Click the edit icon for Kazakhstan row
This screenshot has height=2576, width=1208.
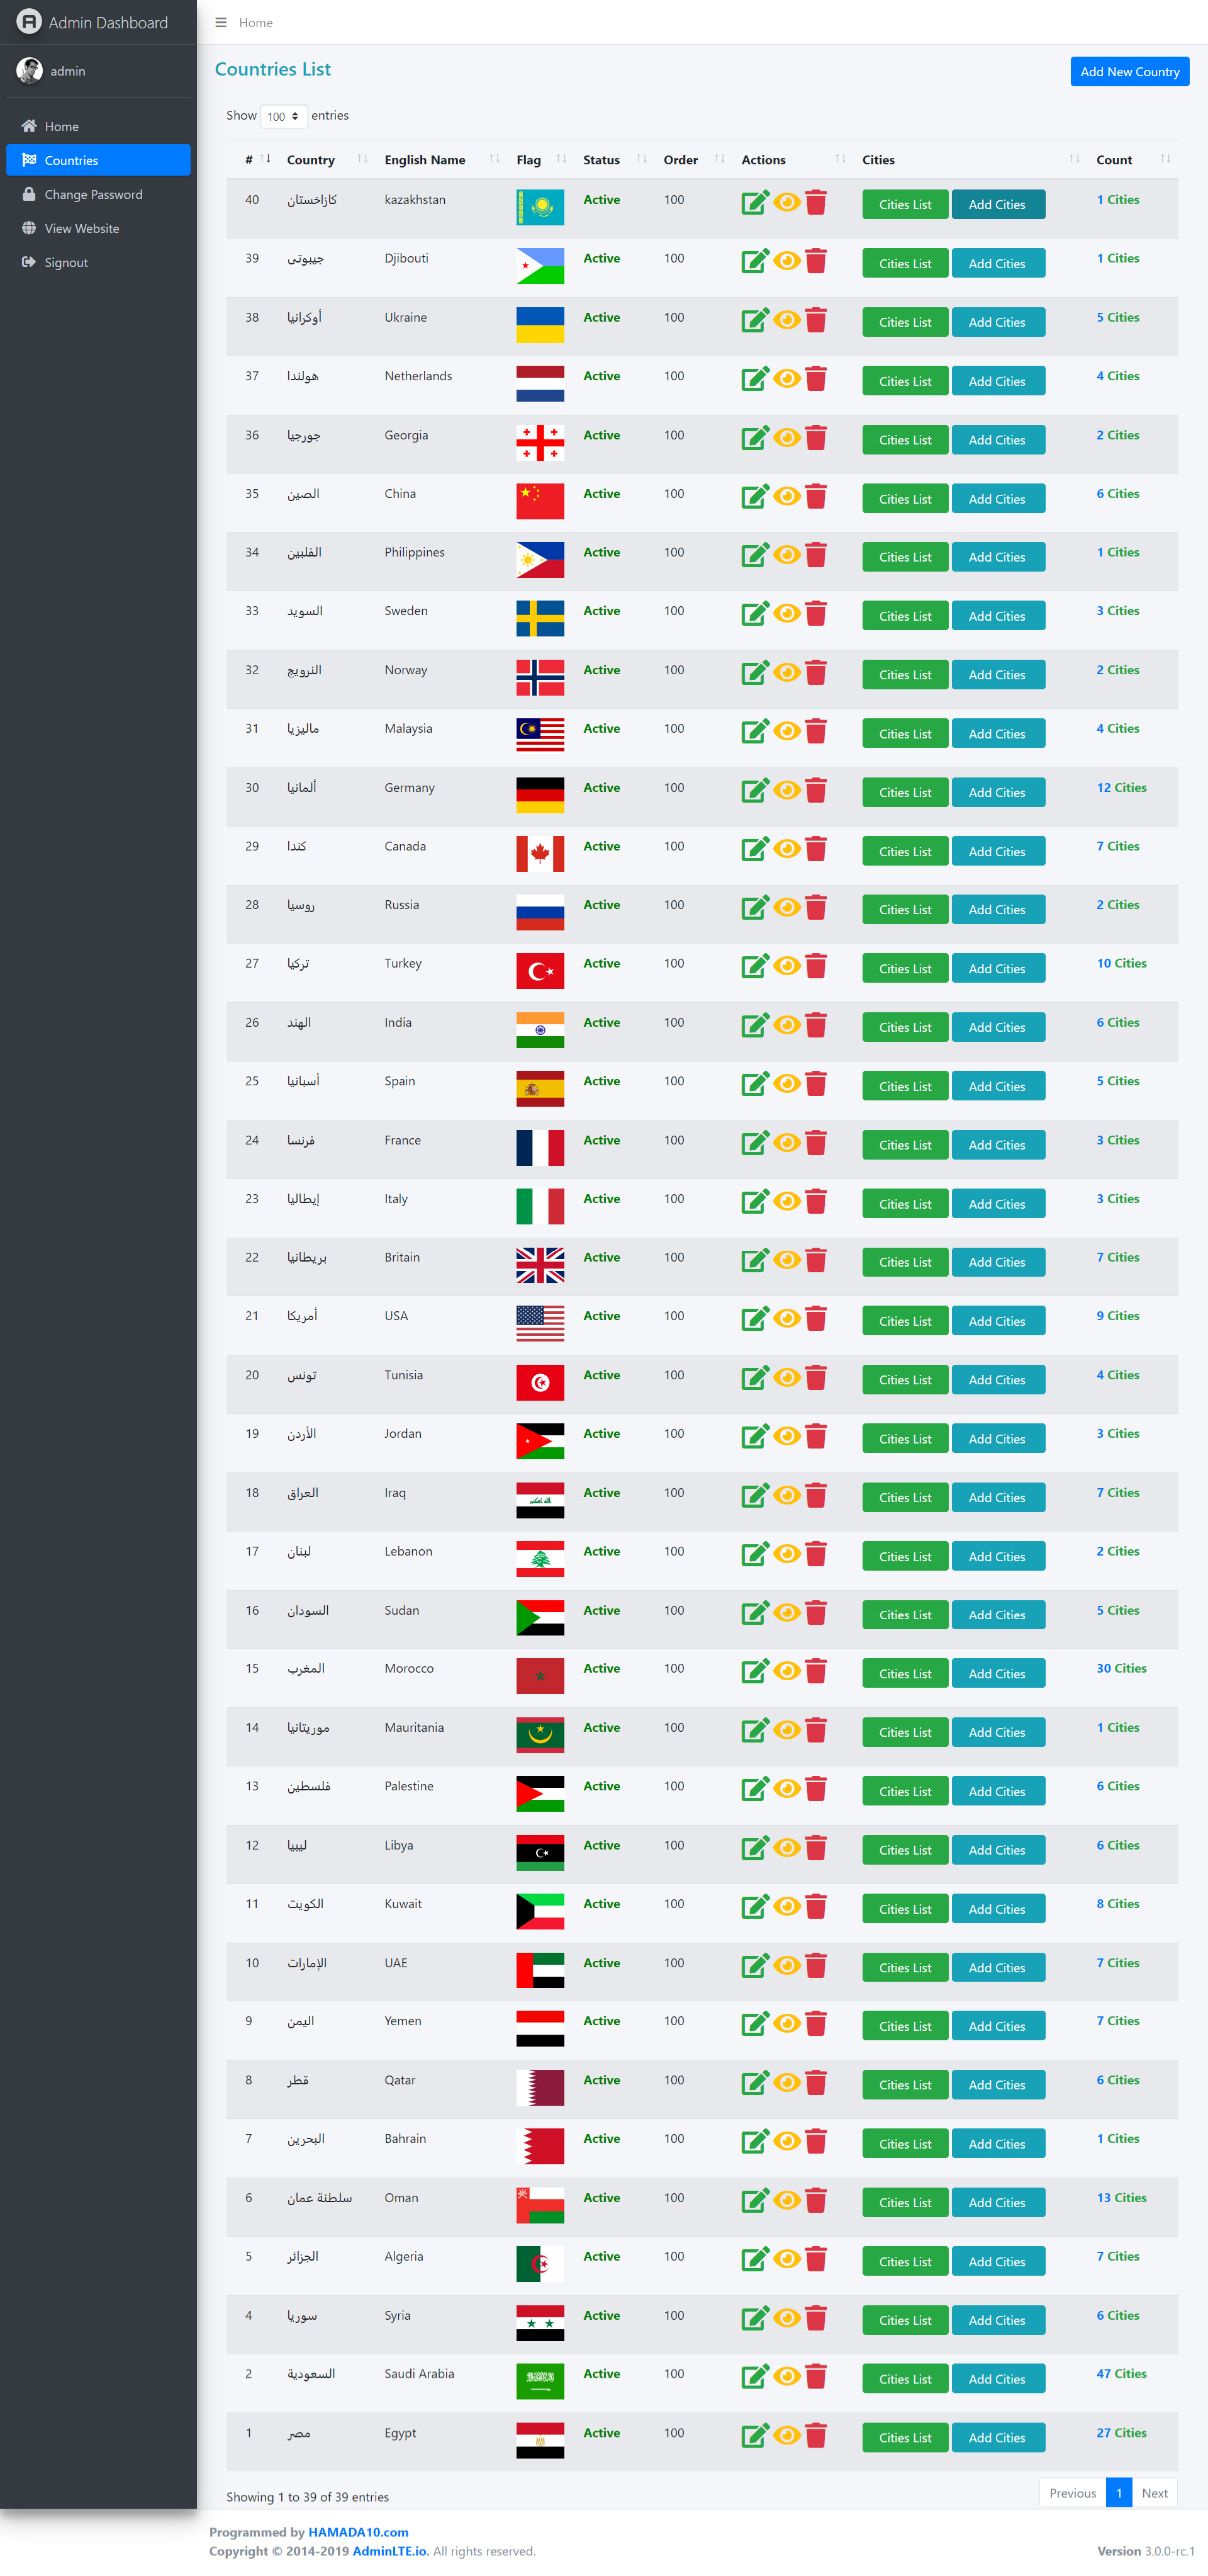pyautogui.click(x=754, y=204)
